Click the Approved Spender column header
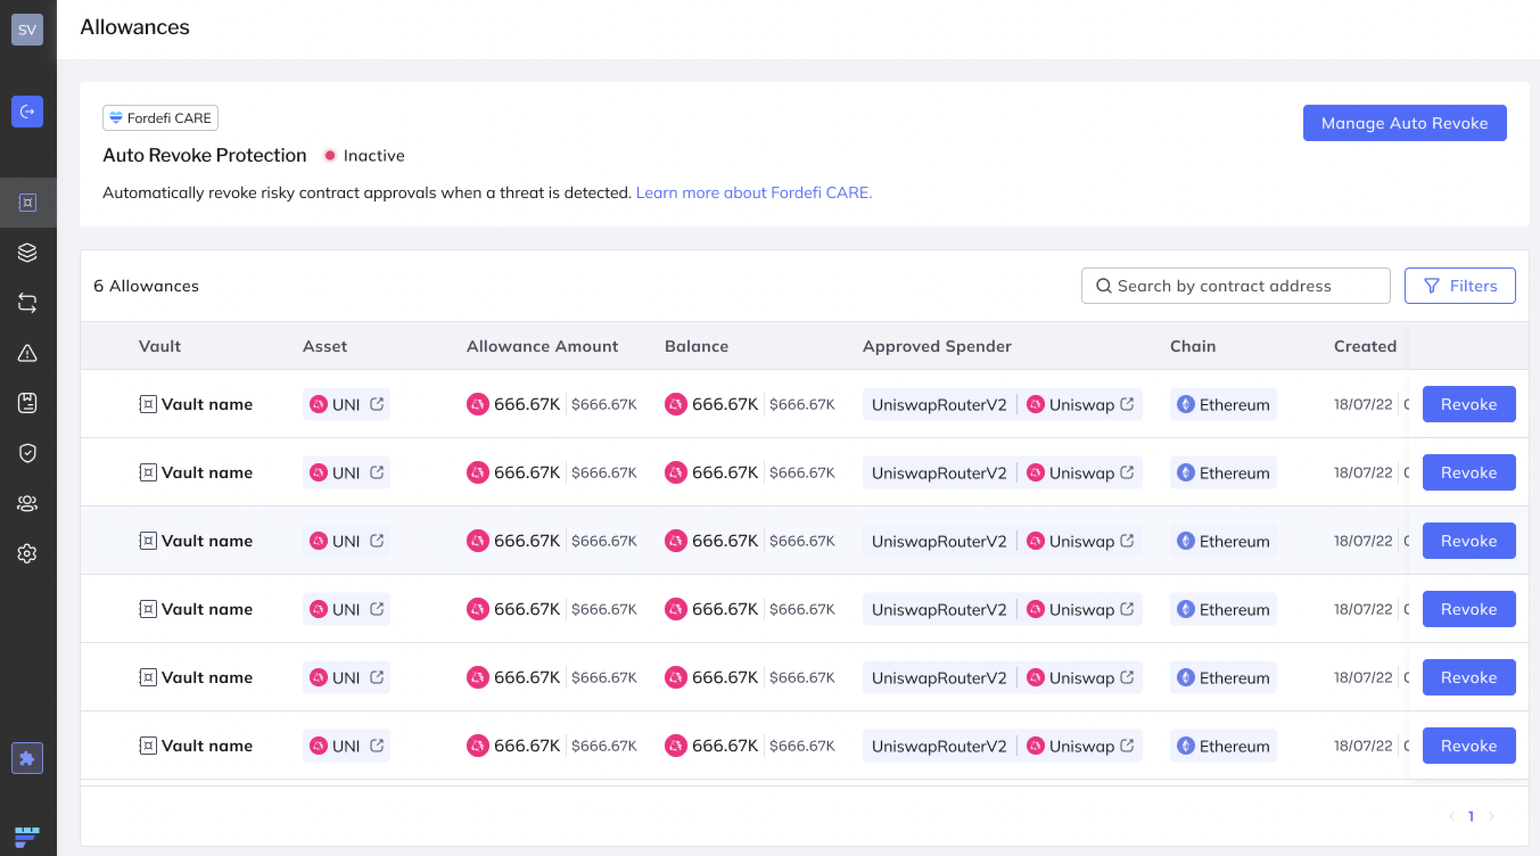This screenshot has height=856, width=1540. point(937,346)
